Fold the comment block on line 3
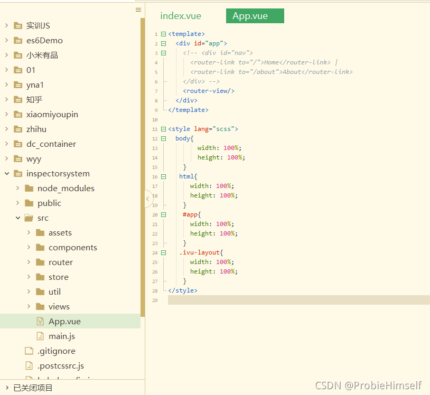Image resolution: width=430 pixels, height=395 pixels. click(163, 53)
